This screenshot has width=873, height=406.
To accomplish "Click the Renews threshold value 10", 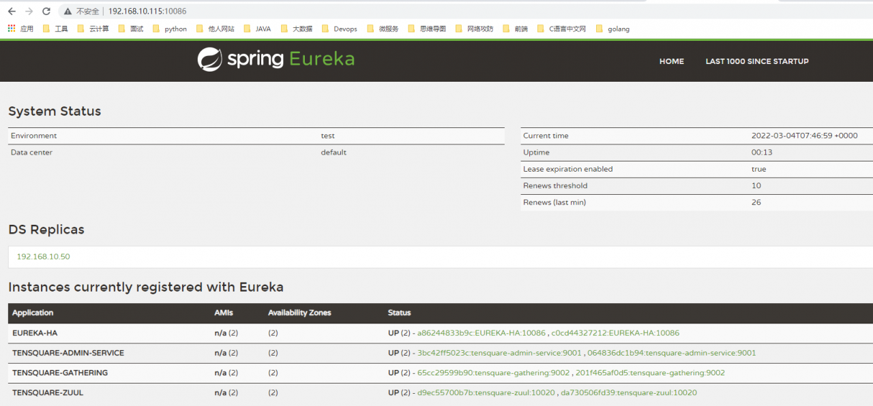I will [x=756, y=185].
